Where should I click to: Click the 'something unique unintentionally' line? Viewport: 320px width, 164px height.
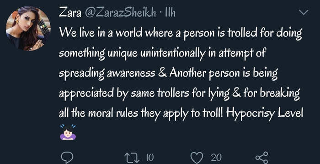132,53
